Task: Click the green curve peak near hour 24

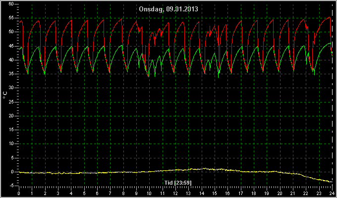Action: click(x=330, y=43)
